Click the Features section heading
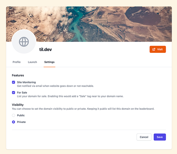This screenshot has width=177, height=154. click(x=18, y=75)
